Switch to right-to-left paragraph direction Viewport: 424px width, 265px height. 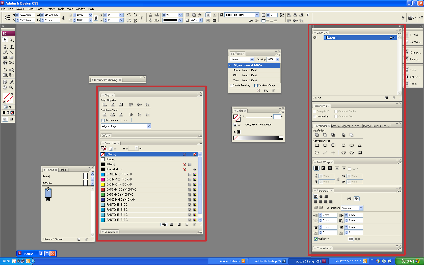click(356, 199)
